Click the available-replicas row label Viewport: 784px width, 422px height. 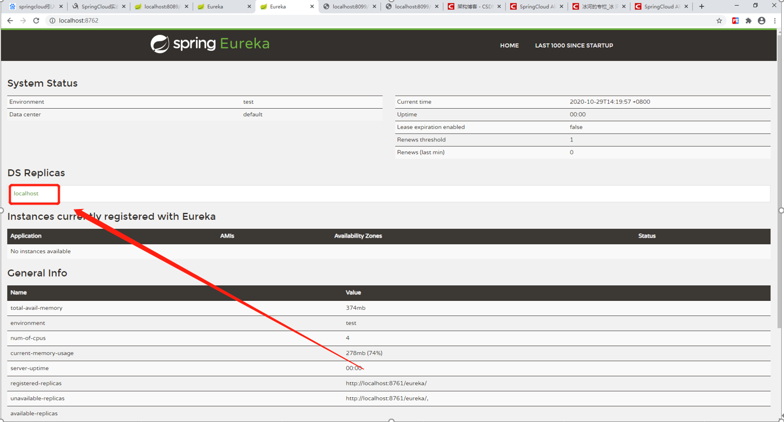34,414
